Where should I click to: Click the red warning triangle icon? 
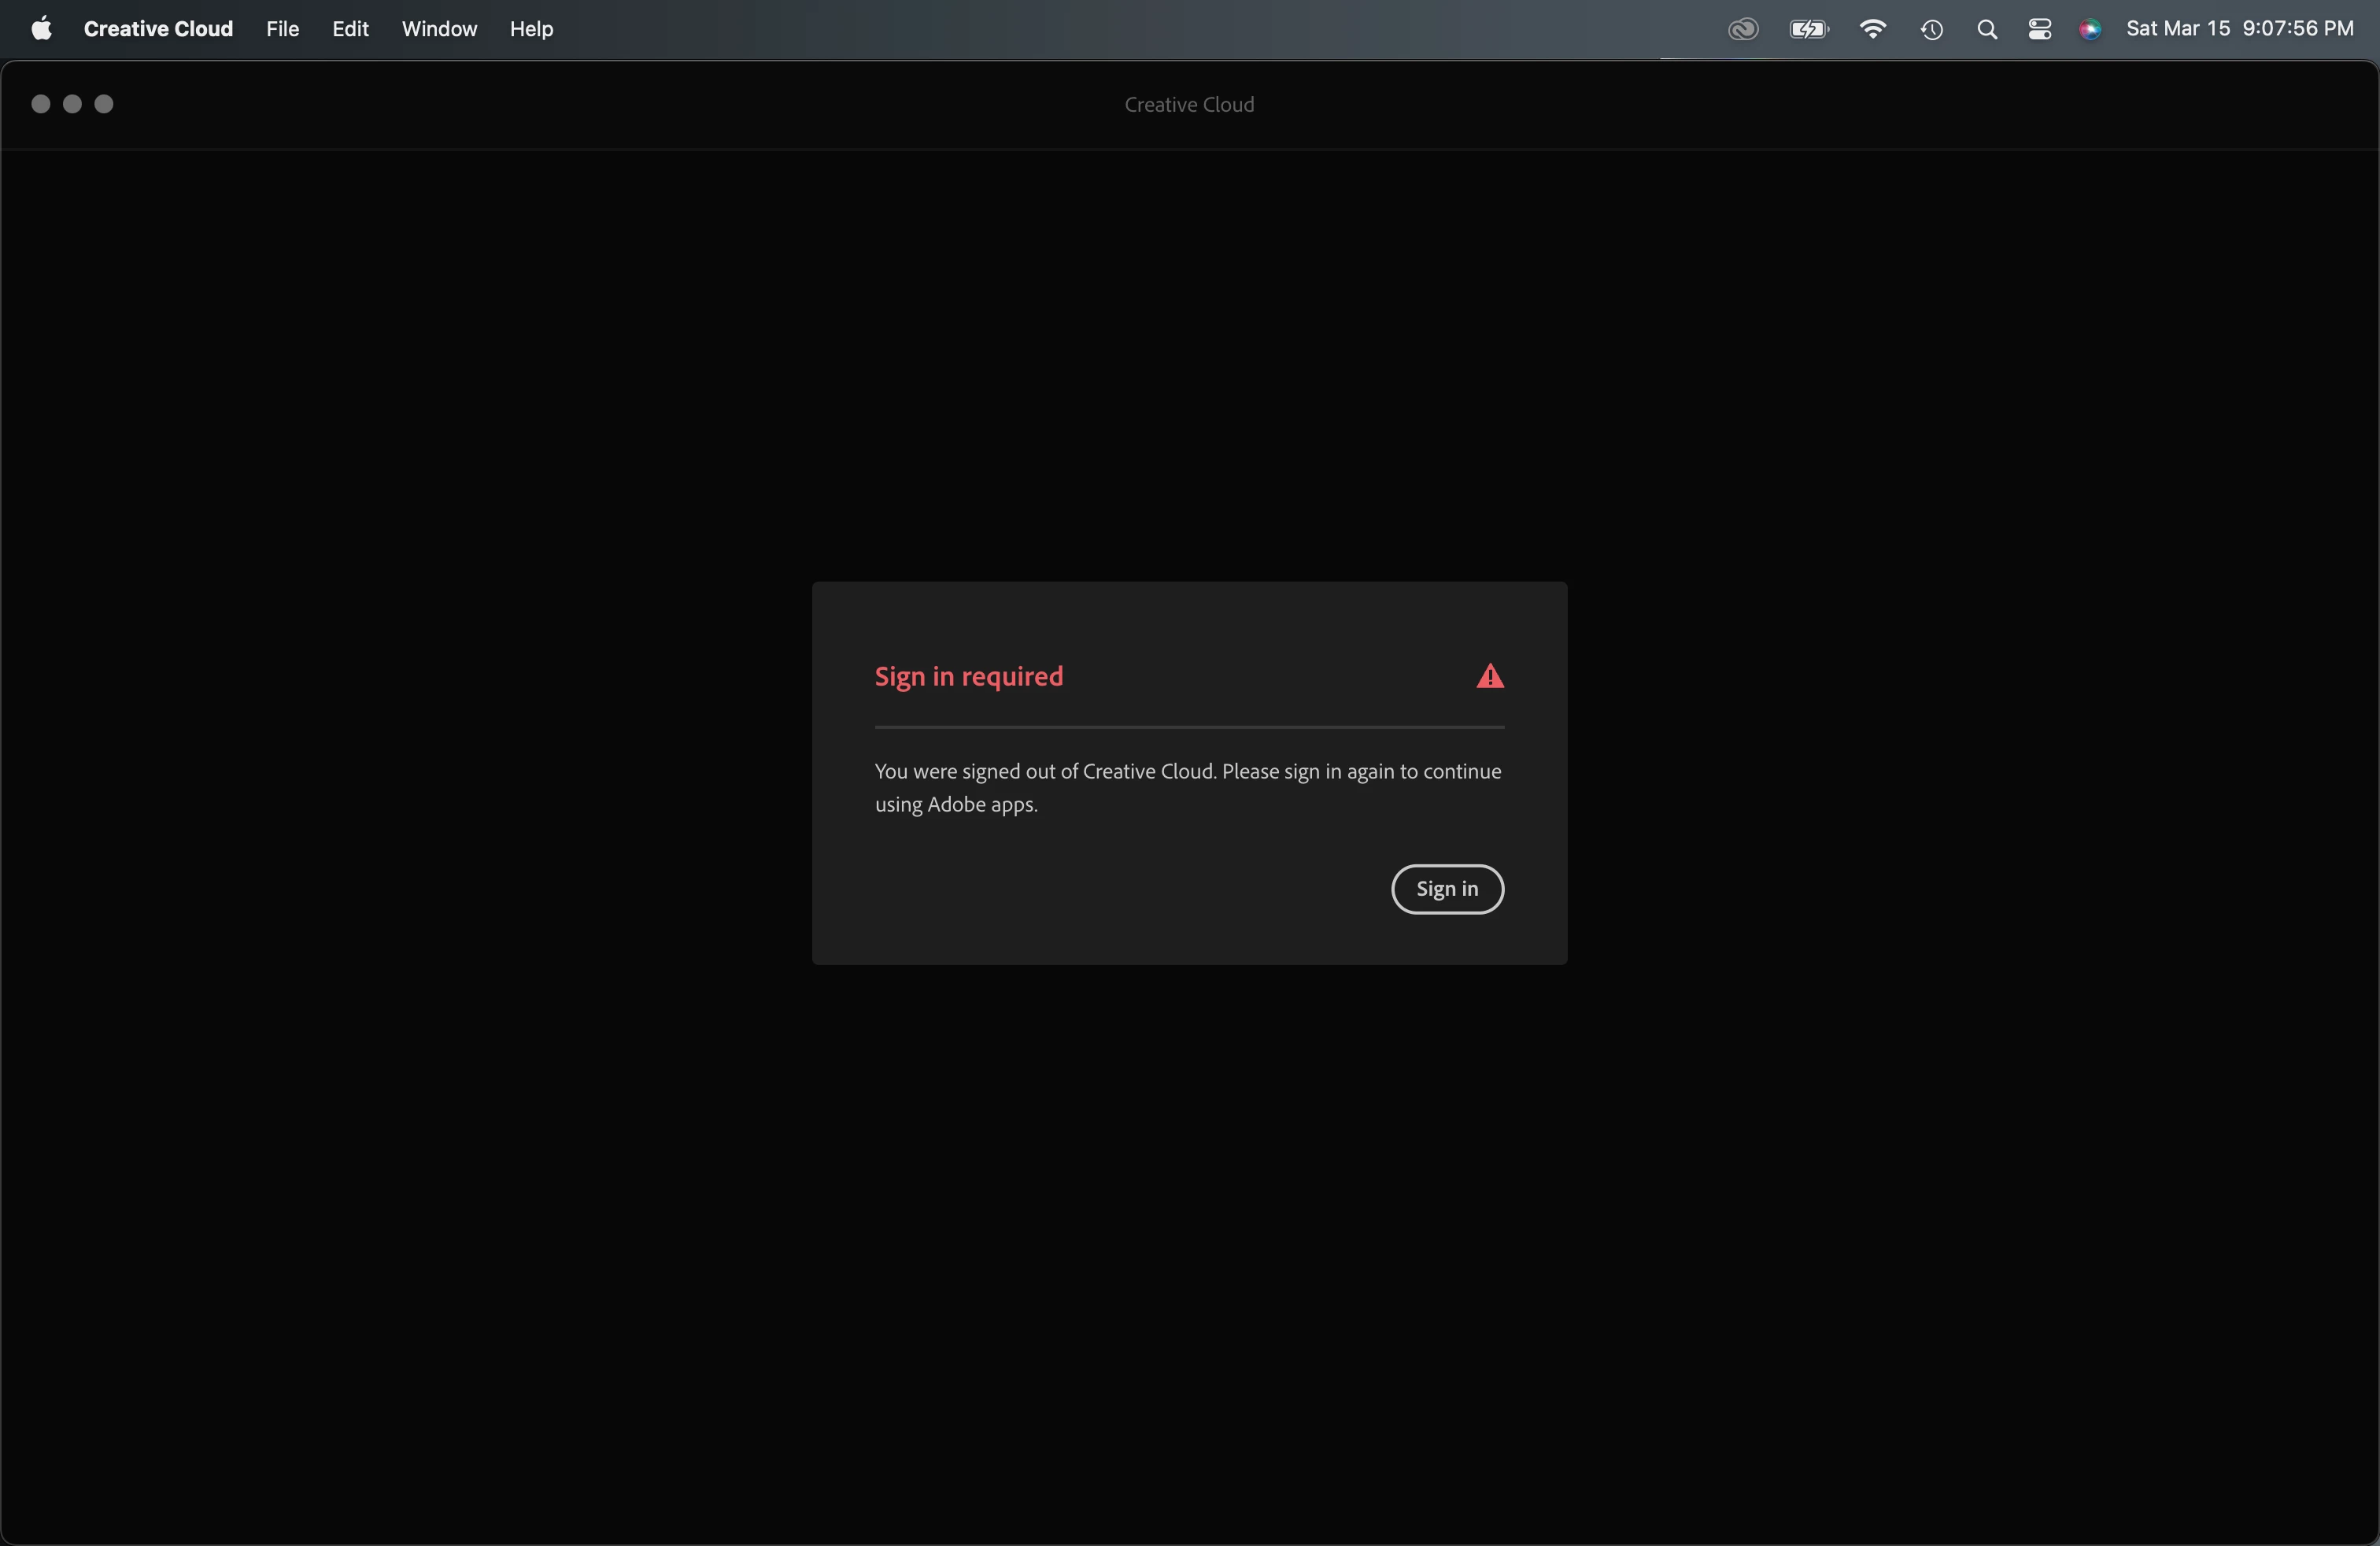click(1490, 677)
